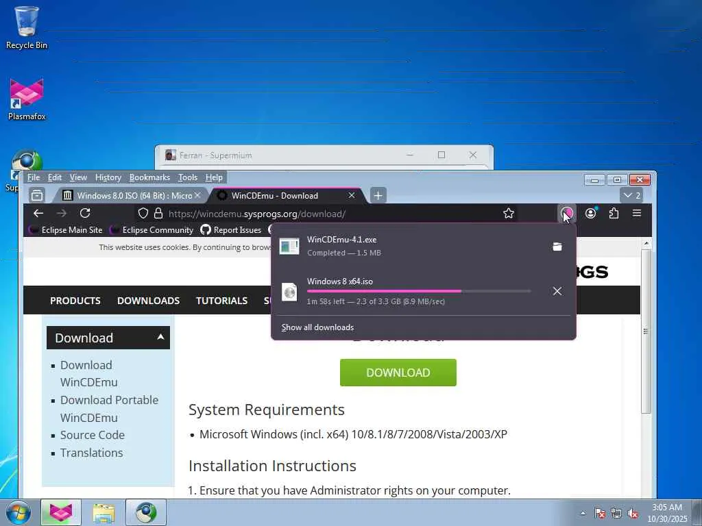Open the Recycle Bin desktop icon
This screenshot has width=702, height=526.
[27, 27]
